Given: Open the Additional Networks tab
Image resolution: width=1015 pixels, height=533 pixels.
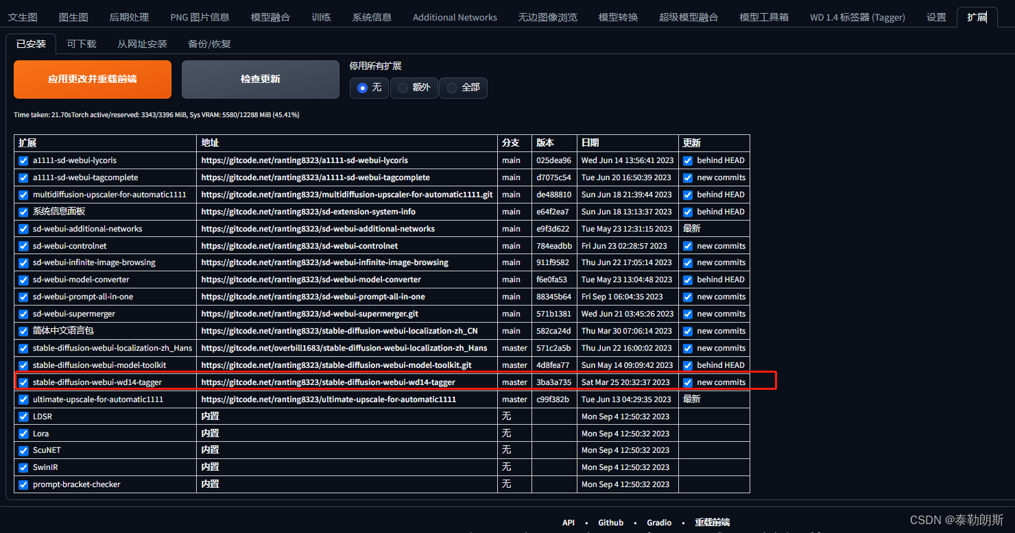Looking at the screenshot, I should [455, 17].
